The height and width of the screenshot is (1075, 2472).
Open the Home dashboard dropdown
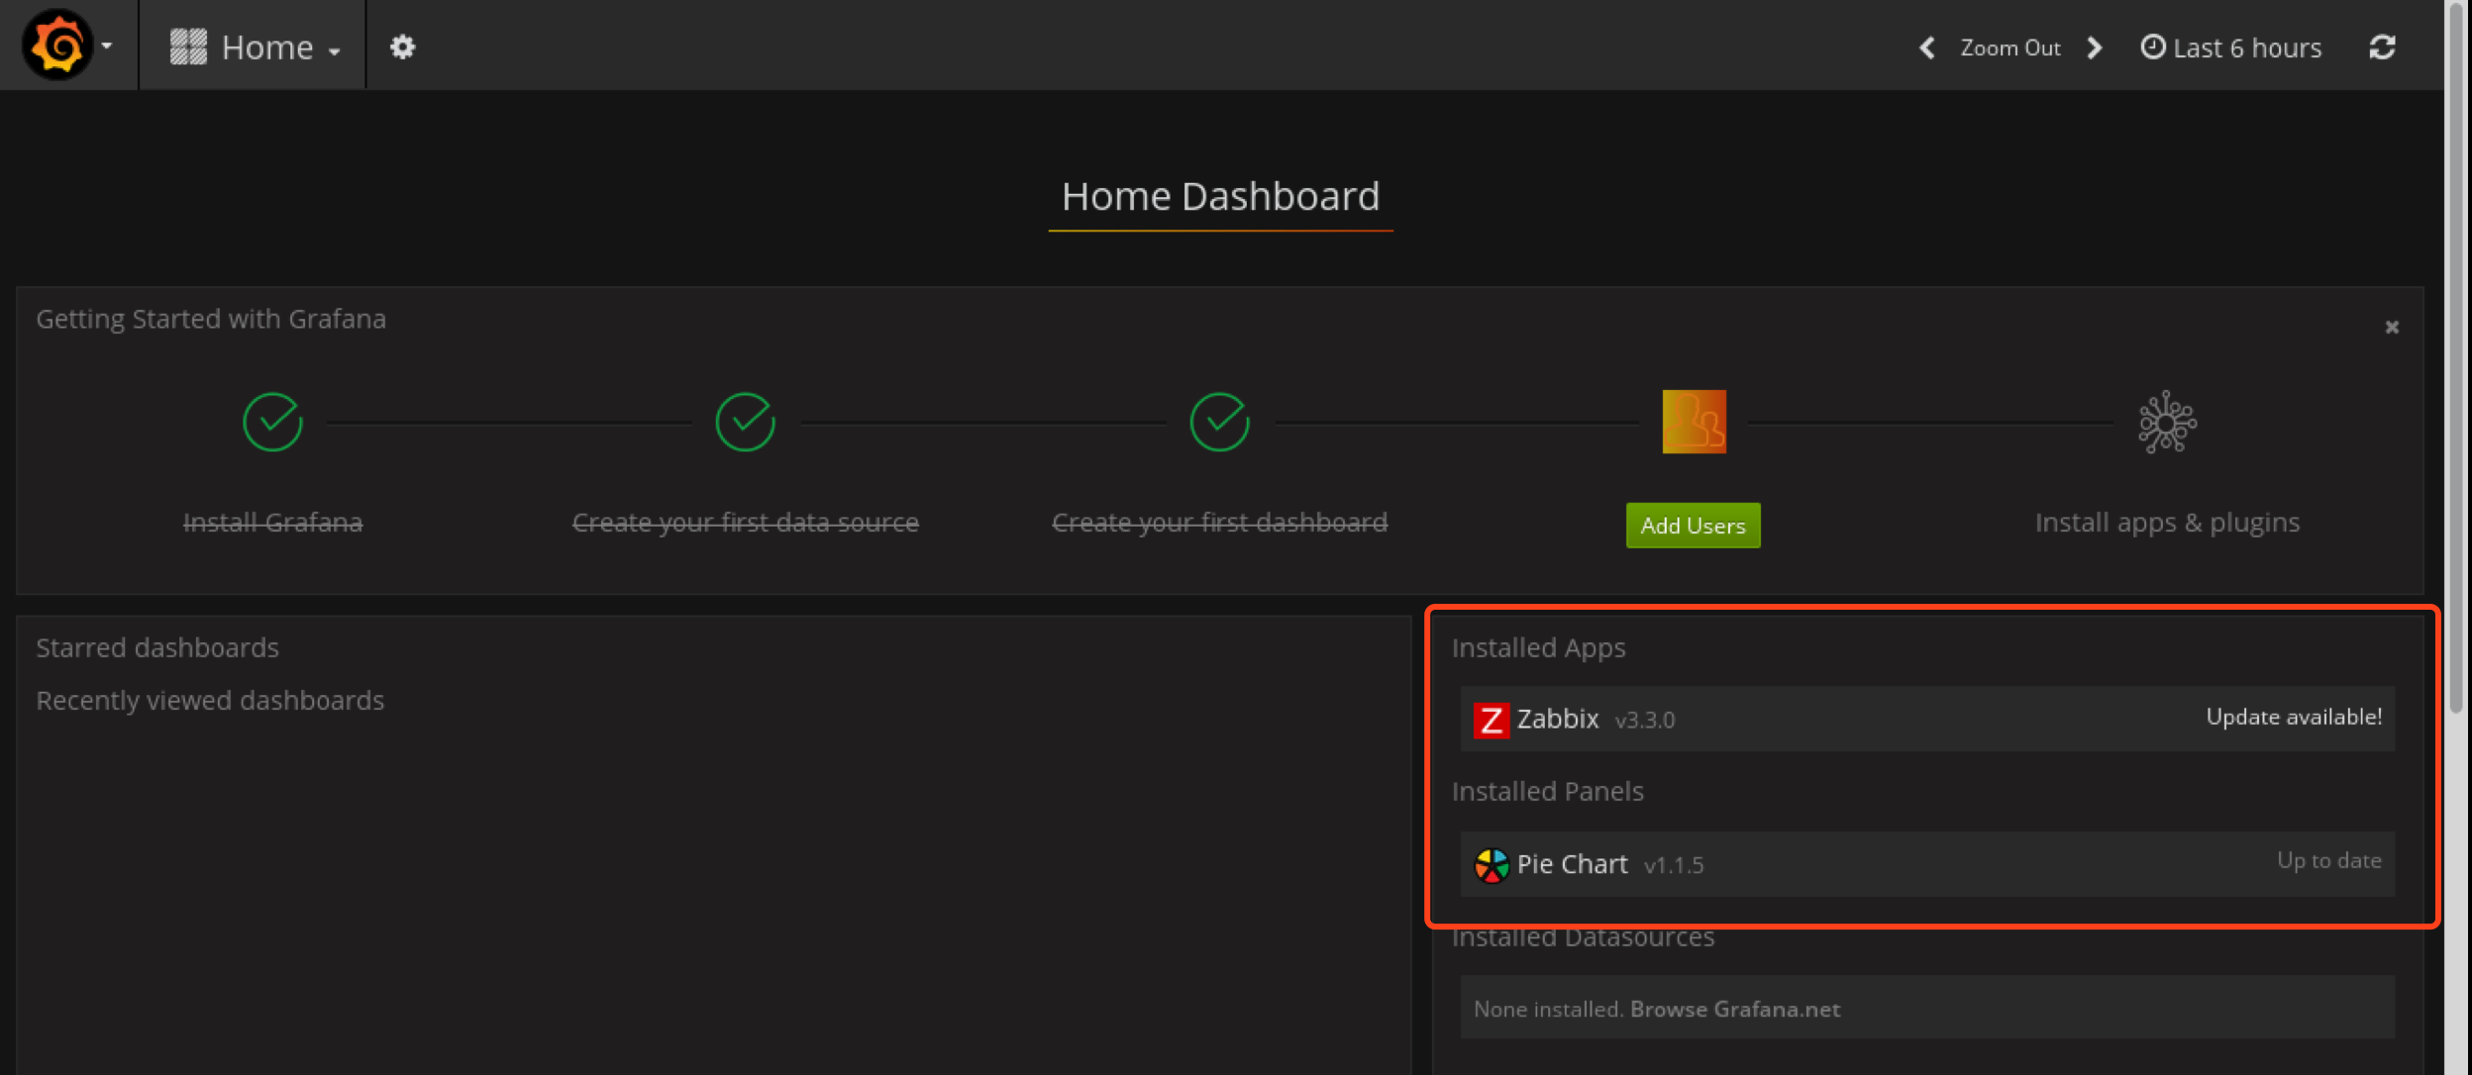[x=256, y=47]
